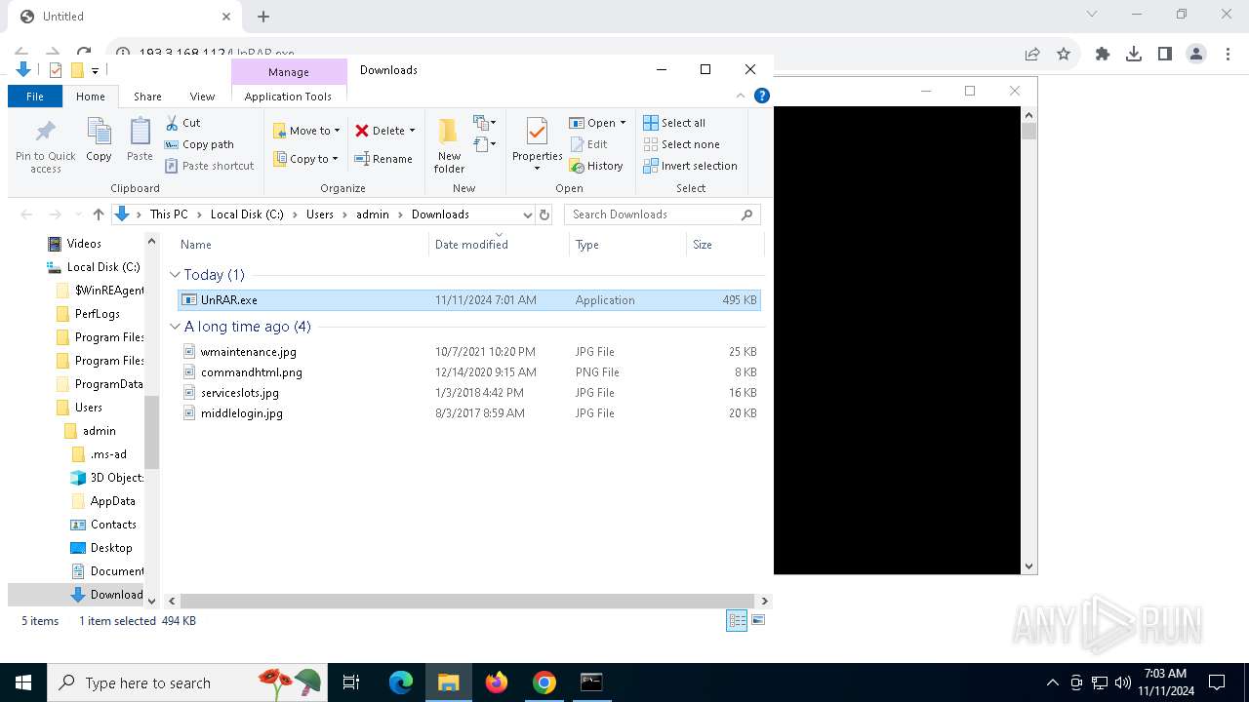Go up one folder level
The image size is (1249, 702).
point(98,214)
